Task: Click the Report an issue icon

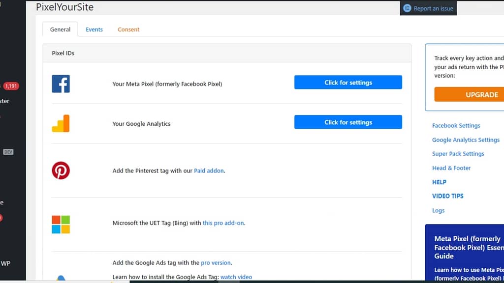Action: (407, 8)
